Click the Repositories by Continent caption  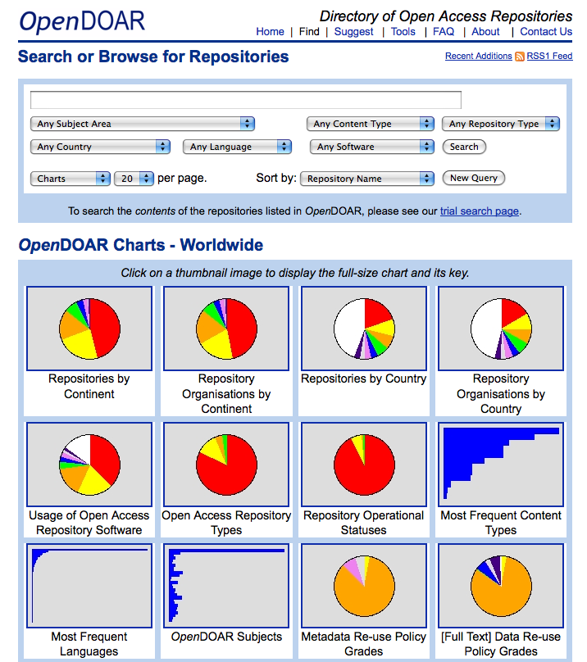click(89, 387)
